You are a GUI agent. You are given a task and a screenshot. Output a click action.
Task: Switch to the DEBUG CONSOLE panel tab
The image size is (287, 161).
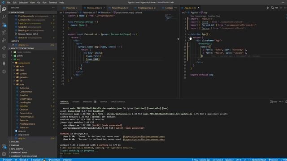click(117, 102)
